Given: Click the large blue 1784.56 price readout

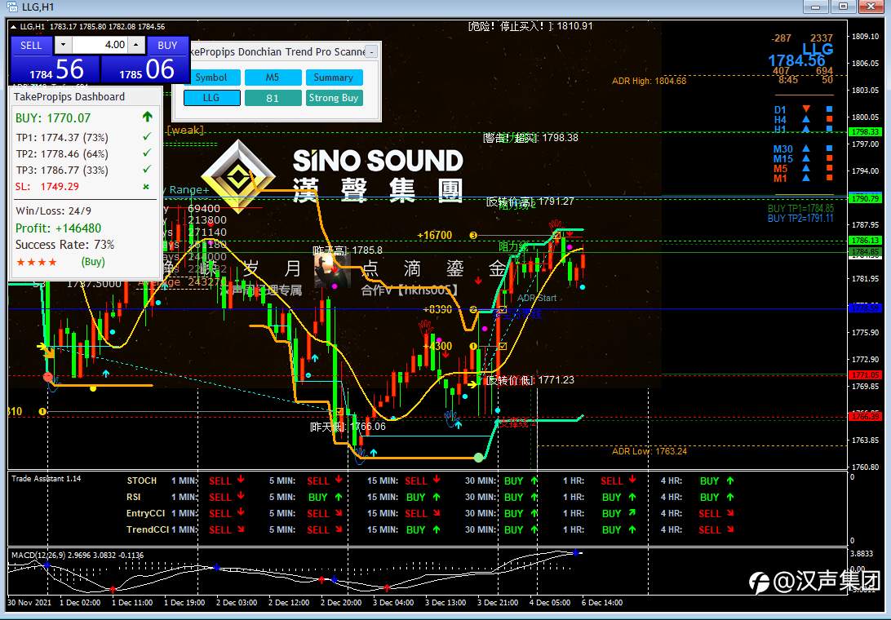Looking at the screenshot, I should pos(796,61).
